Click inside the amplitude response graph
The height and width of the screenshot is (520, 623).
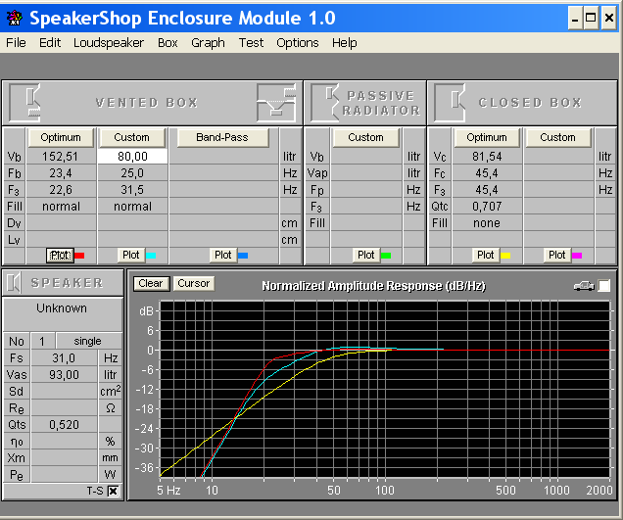pos(385,389)
